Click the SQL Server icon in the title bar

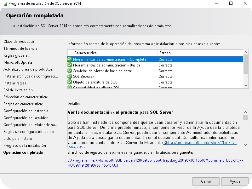[x=4, y=3]
